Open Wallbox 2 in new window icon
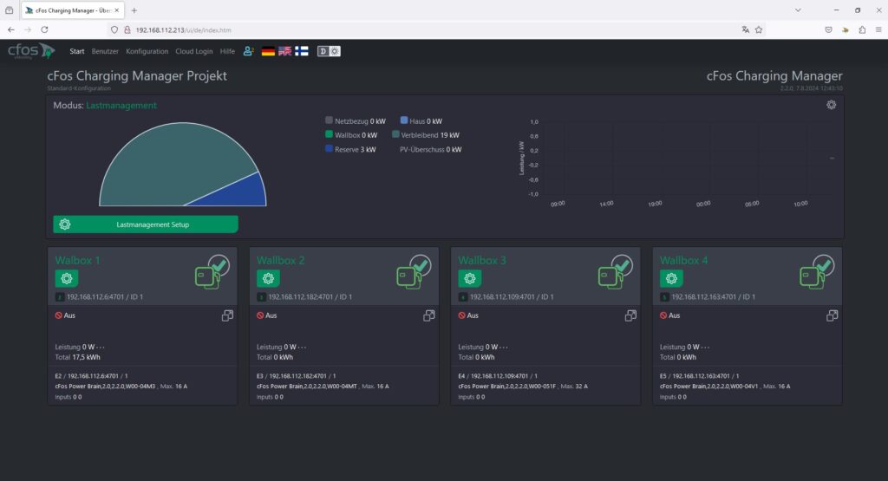This screenshot has height=481, width=888. tap(428, 315)
